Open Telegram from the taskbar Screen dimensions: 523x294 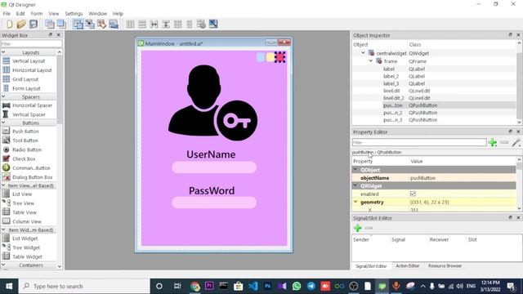(311, 286)
